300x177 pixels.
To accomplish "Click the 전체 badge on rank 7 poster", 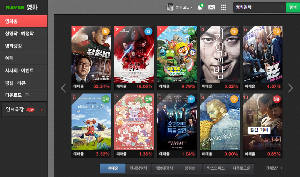I will coord(148,99).
